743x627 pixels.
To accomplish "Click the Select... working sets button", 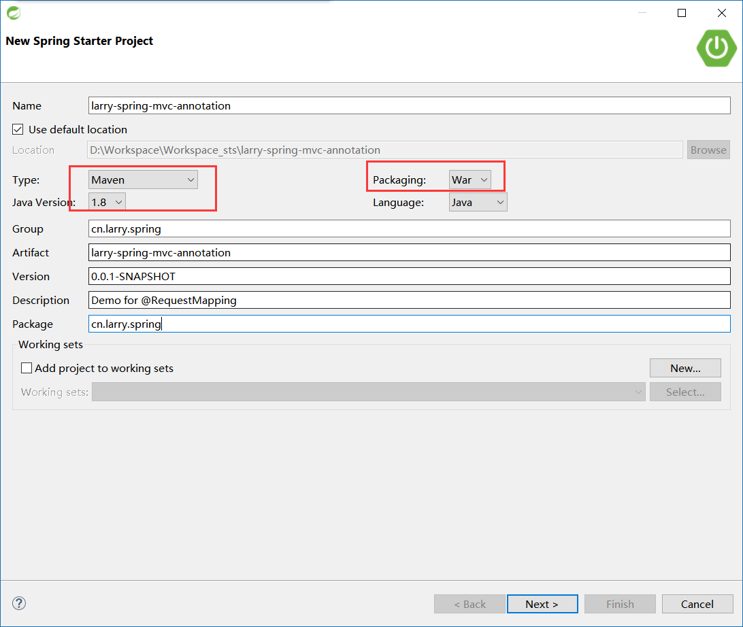I will (x=685, y=392).
